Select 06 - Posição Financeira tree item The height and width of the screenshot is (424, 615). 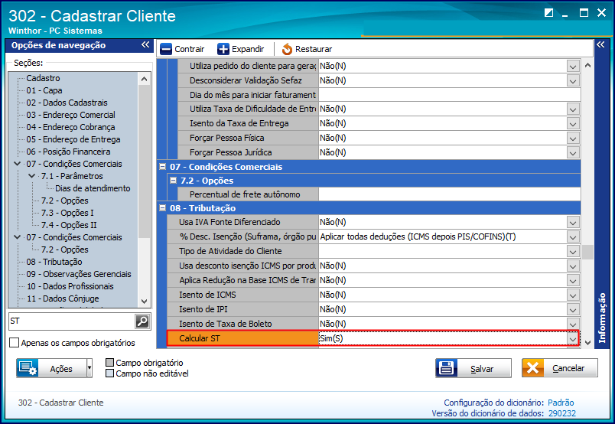tap(68, 152)
